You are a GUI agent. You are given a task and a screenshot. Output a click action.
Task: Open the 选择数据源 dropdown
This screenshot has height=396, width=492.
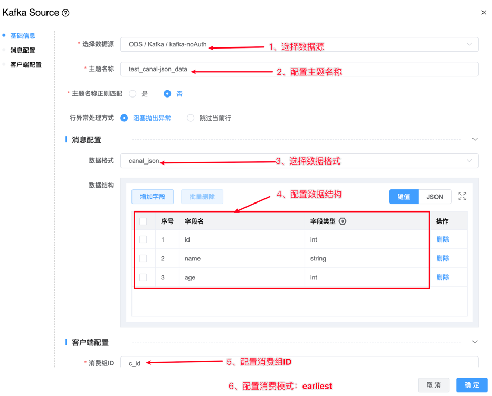(299, 45)
